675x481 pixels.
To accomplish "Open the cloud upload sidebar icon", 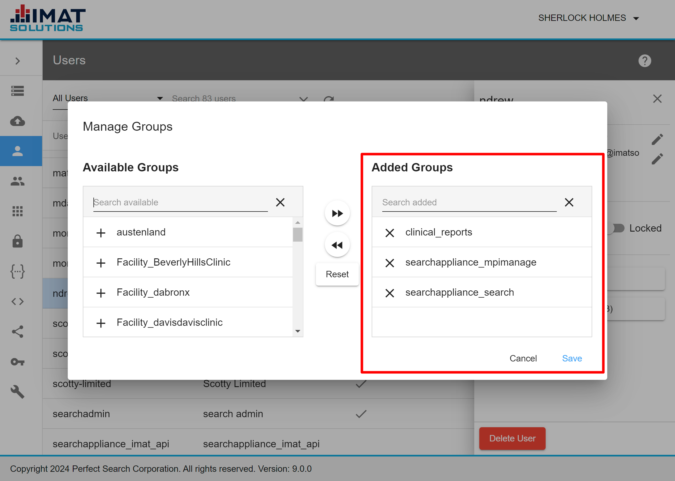I will [18, 121].
